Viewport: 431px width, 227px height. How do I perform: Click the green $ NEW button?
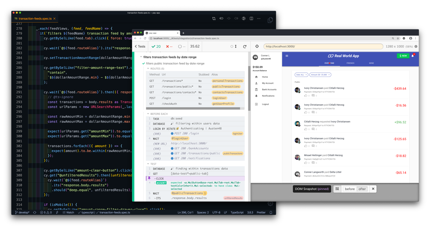pos(403,56)
